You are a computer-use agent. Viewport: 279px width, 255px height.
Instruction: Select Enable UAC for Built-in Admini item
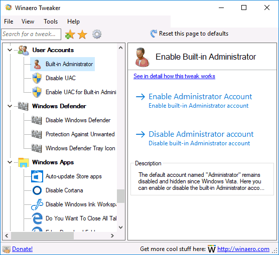coord(81,92)
